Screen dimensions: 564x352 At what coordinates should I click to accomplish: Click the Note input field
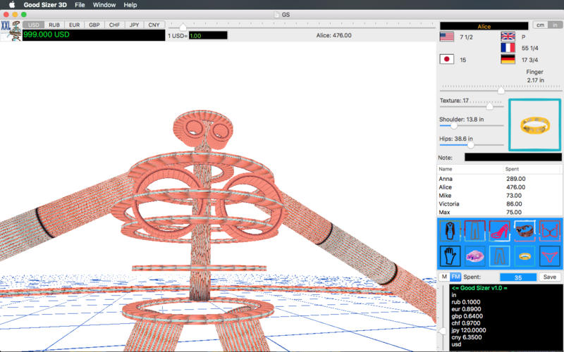[513, 158]
